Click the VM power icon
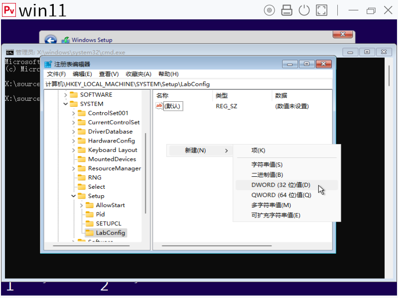The image size is (398, 298). point(304,10)
